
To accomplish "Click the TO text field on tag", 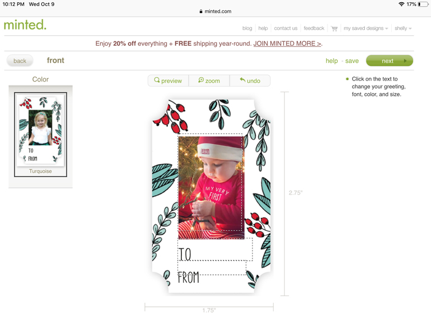I will click(215, 249).
